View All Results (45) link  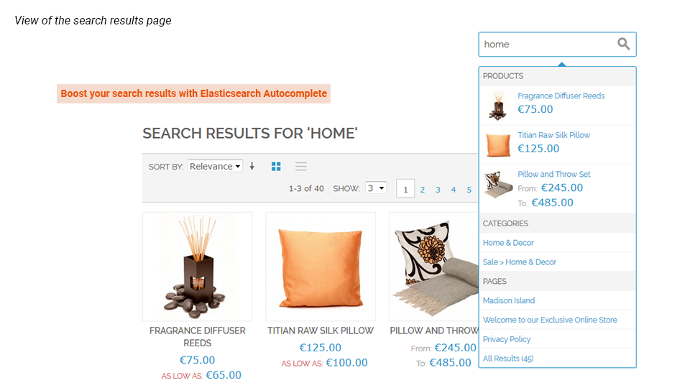point(508,359)
